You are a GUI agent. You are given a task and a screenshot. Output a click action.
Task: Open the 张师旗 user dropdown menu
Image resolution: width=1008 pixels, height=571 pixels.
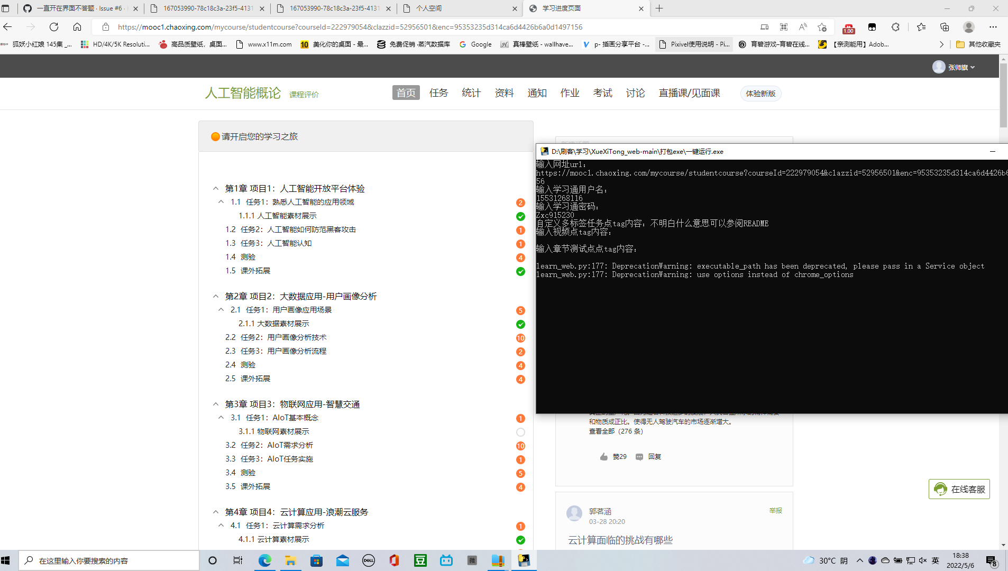959,67
